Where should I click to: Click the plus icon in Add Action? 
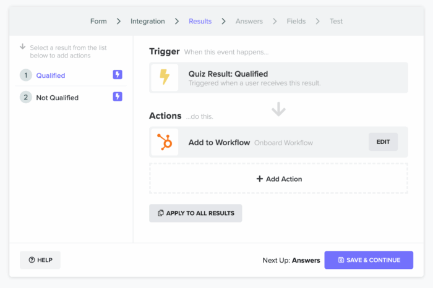point(260,179)
